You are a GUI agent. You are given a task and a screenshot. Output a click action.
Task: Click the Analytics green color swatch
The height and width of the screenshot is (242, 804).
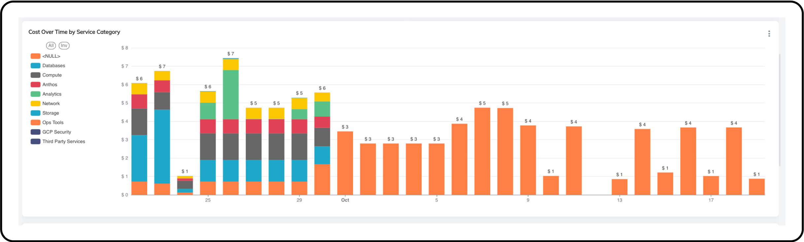(36, 94)
